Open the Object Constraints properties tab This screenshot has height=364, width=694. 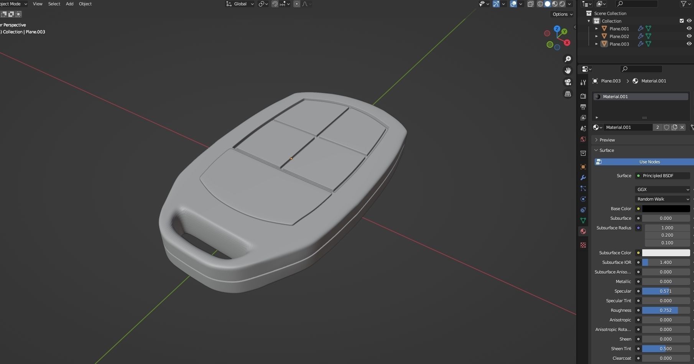[583, 210]
